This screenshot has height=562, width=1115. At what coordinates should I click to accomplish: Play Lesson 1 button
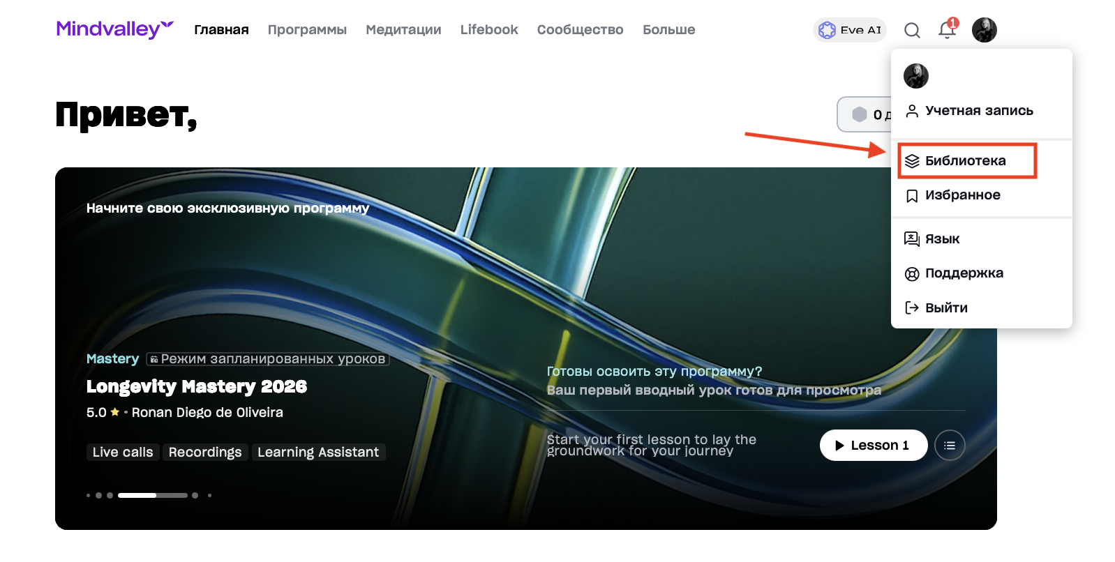[x=874, y=446]
